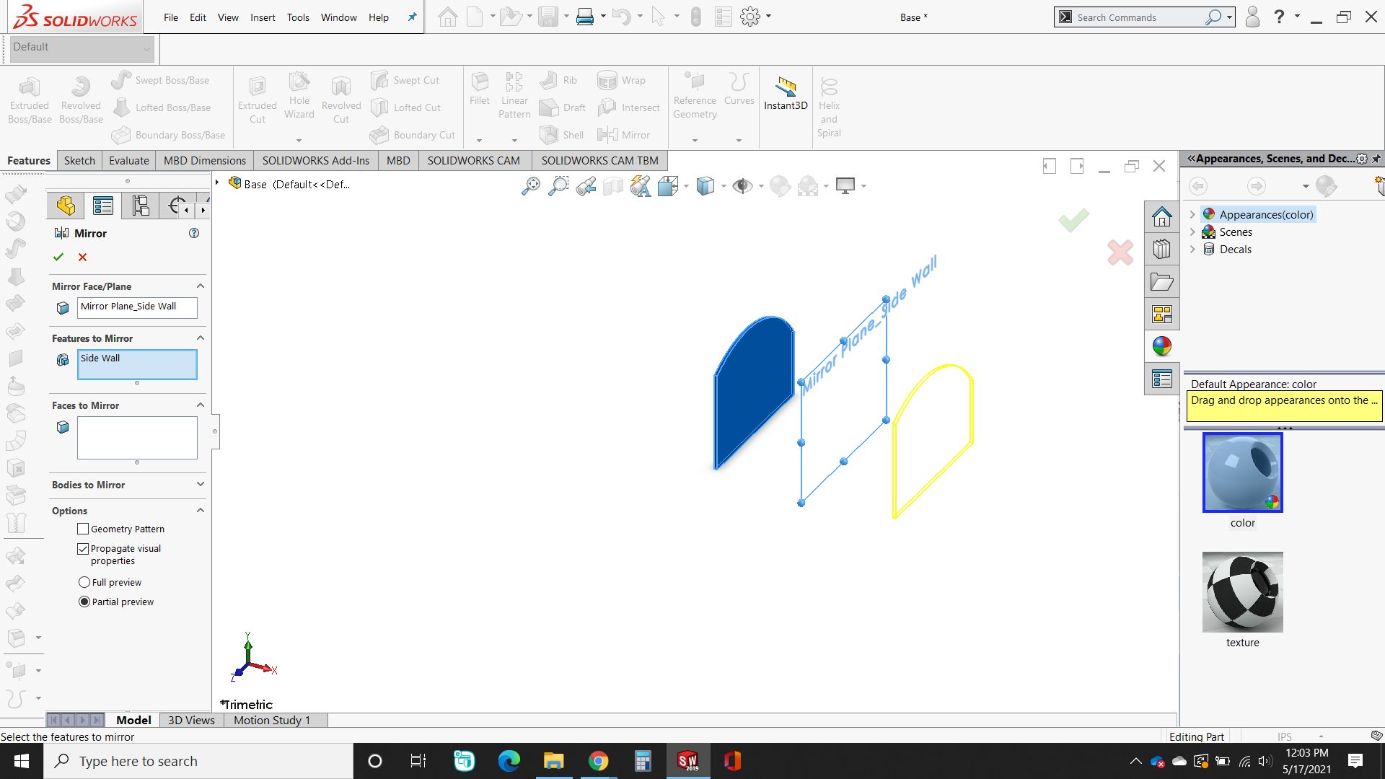Click the Mirror Plane_Side Wall field
This screenshot has width=1385, height=779.
137,307
